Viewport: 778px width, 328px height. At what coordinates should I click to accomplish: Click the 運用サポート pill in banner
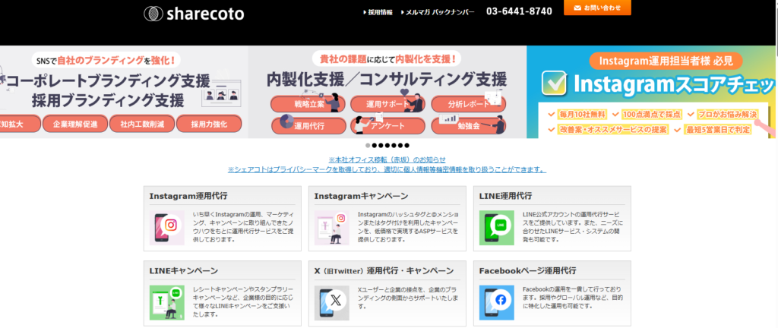click(x=387, y=104)
